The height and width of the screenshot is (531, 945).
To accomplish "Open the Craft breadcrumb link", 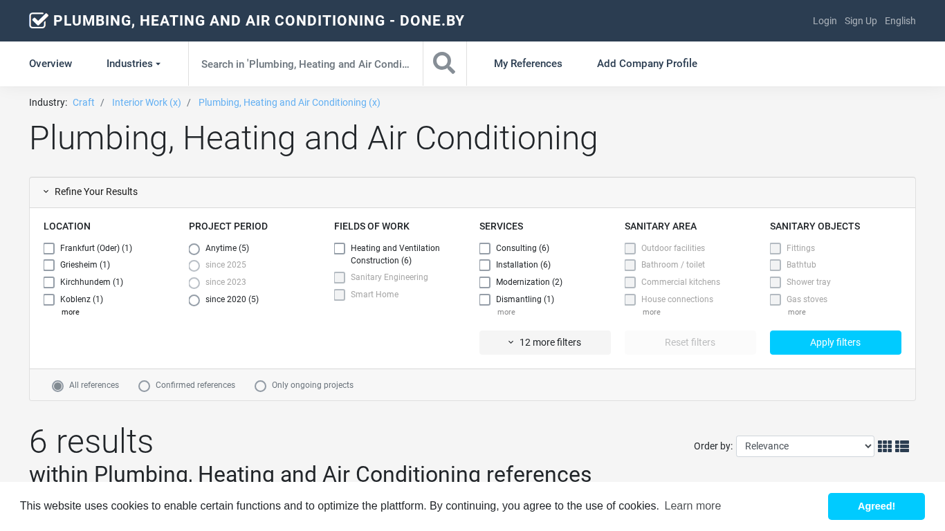I will 84,102.
